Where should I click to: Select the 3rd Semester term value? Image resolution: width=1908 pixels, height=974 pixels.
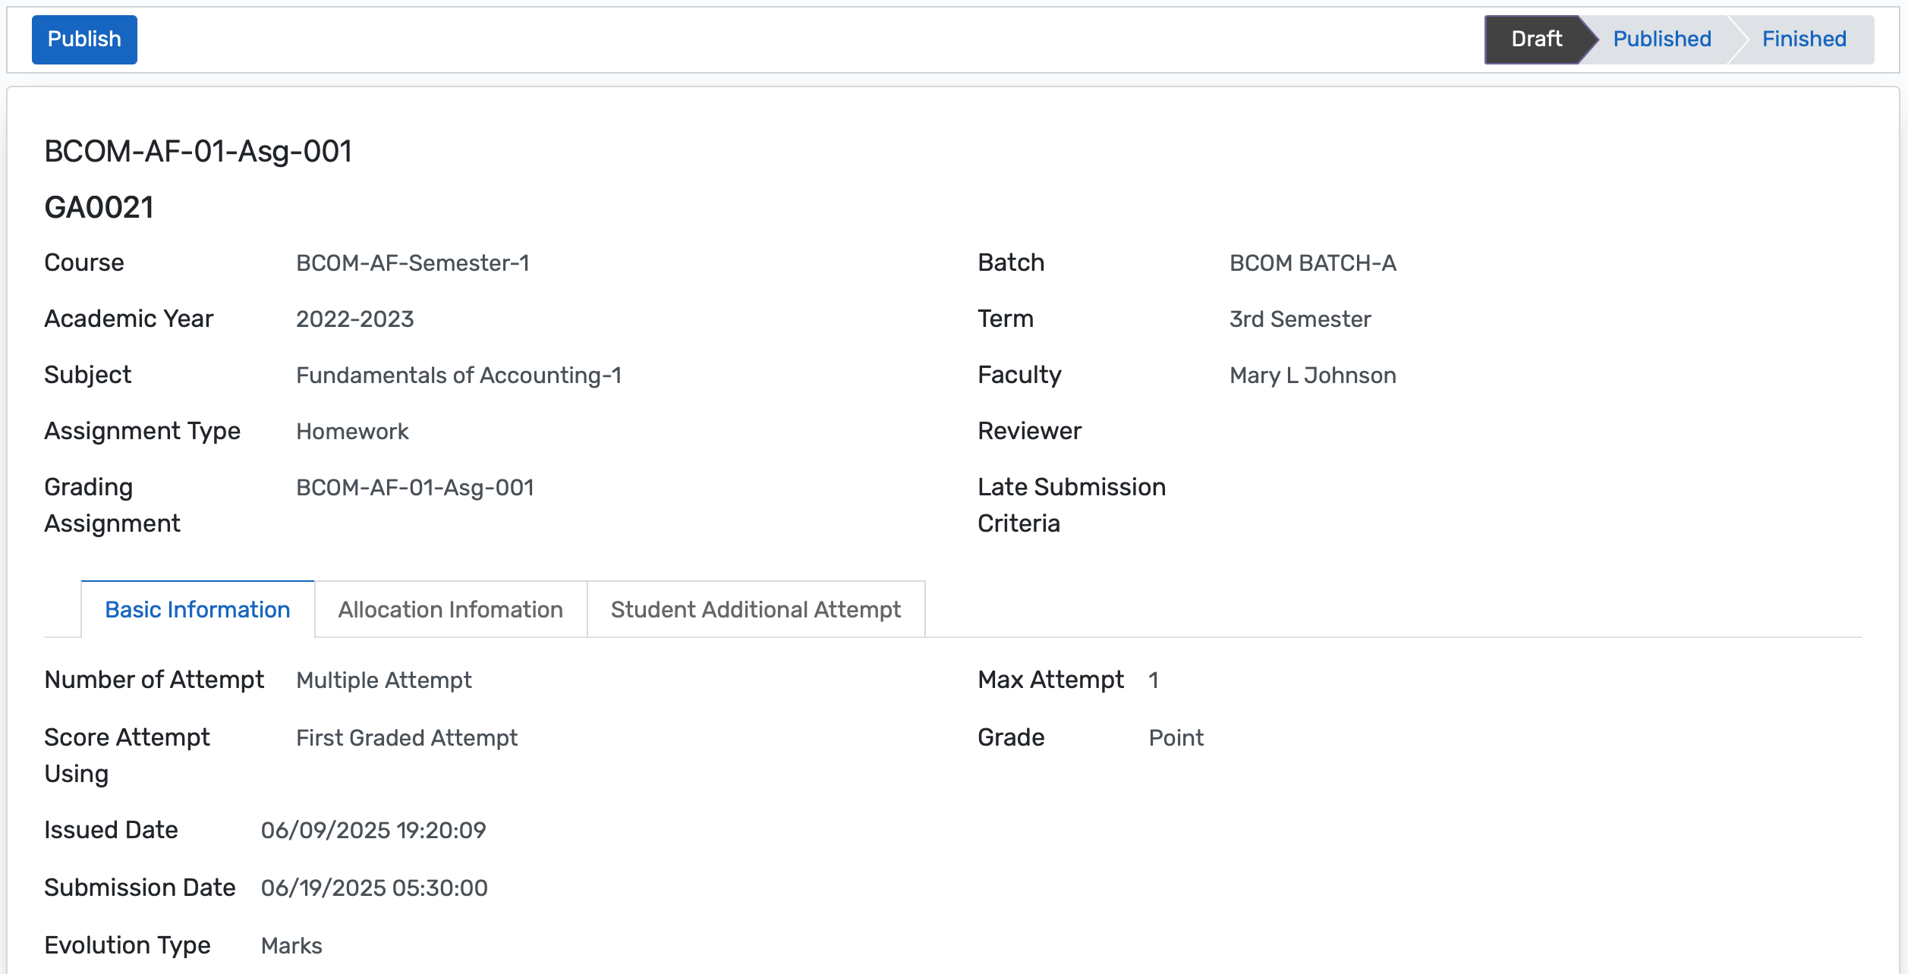pos(1299,319)
